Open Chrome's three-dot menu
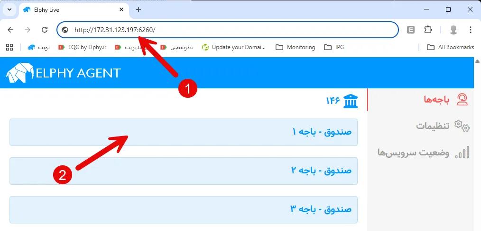 pos(470,30)
